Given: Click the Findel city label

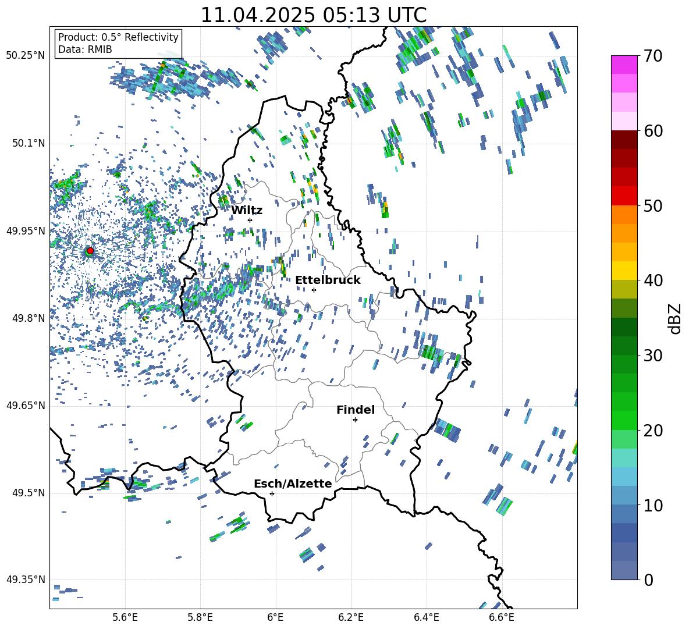Looking at the screenshot, I should click(356, 410).
